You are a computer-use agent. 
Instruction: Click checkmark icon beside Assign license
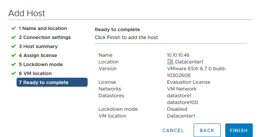(14, 55)
